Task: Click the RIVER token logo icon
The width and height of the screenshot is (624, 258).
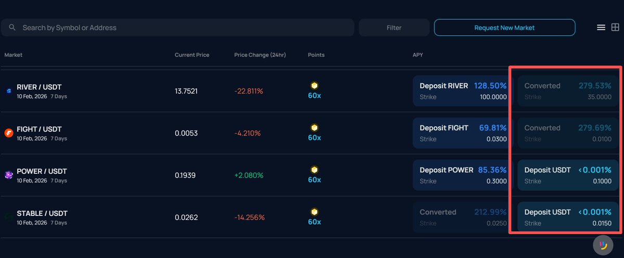Action: point(9,91)
